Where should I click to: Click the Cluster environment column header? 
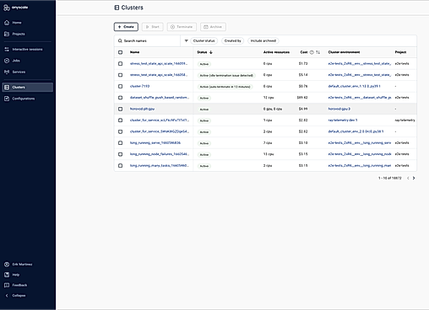(x=344, y=52)
